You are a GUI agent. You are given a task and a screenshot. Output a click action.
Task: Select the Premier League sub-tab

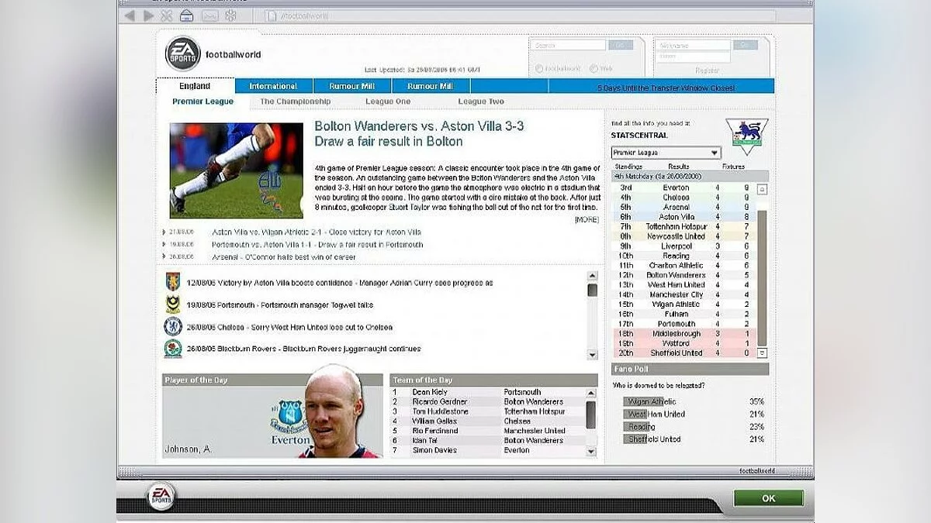(x=202, y=102)
